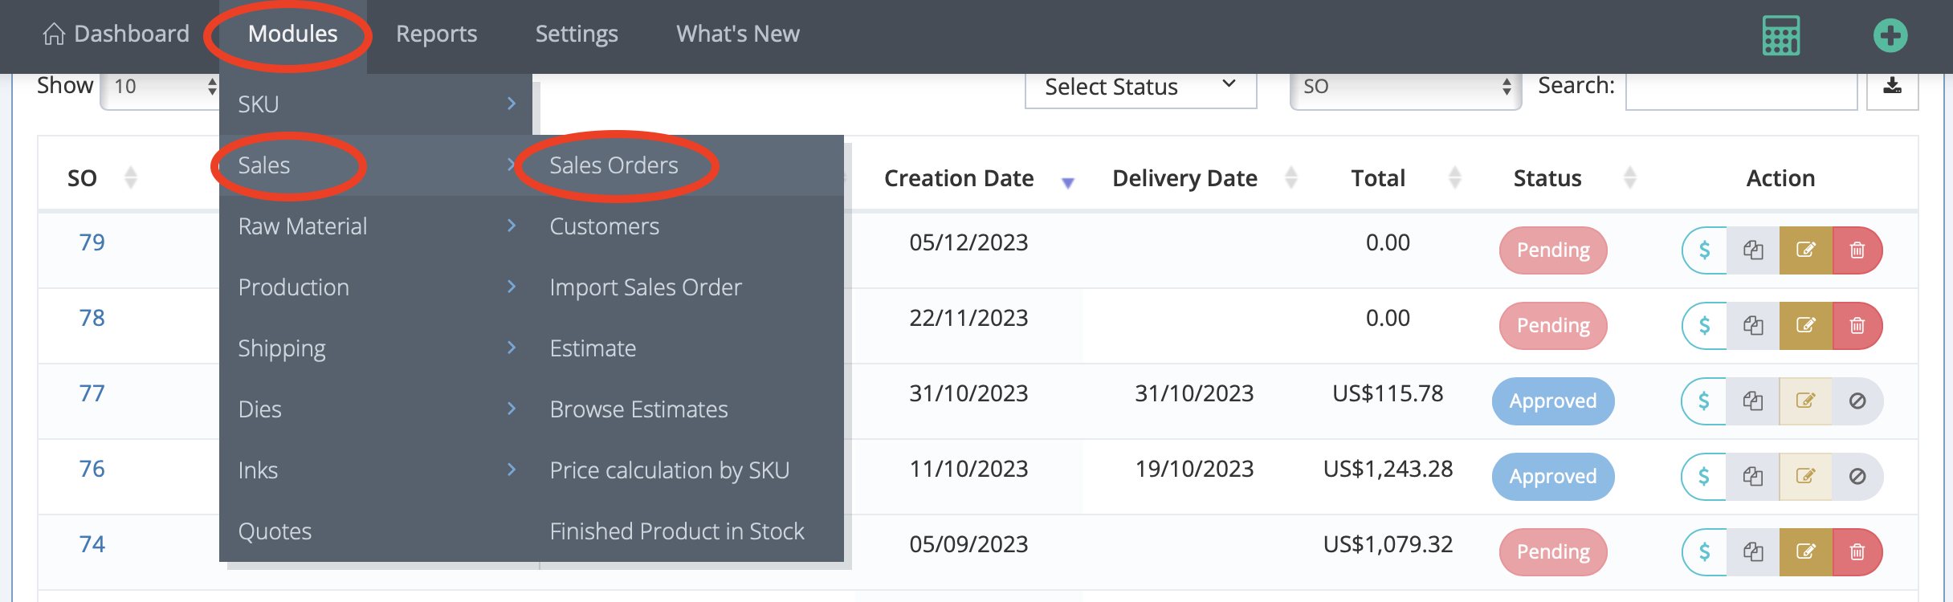The width and height of the screenshot is (1953, 602).
Task: Expand the Raw Material submenu
Action: (x=302, y=226)
